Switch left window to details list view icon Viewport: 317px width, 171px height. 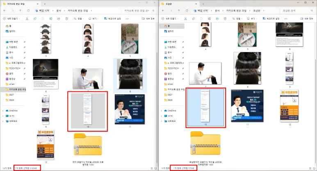click(x=152, y=168)
